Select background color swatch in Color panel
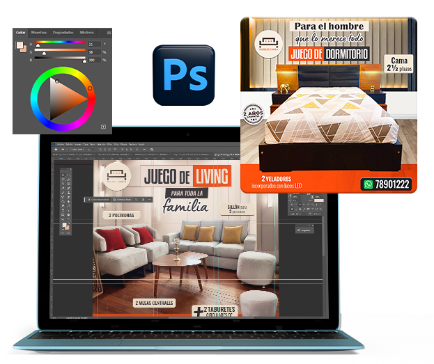The height and width of the screenshot is (364, 434). (24, 49)
